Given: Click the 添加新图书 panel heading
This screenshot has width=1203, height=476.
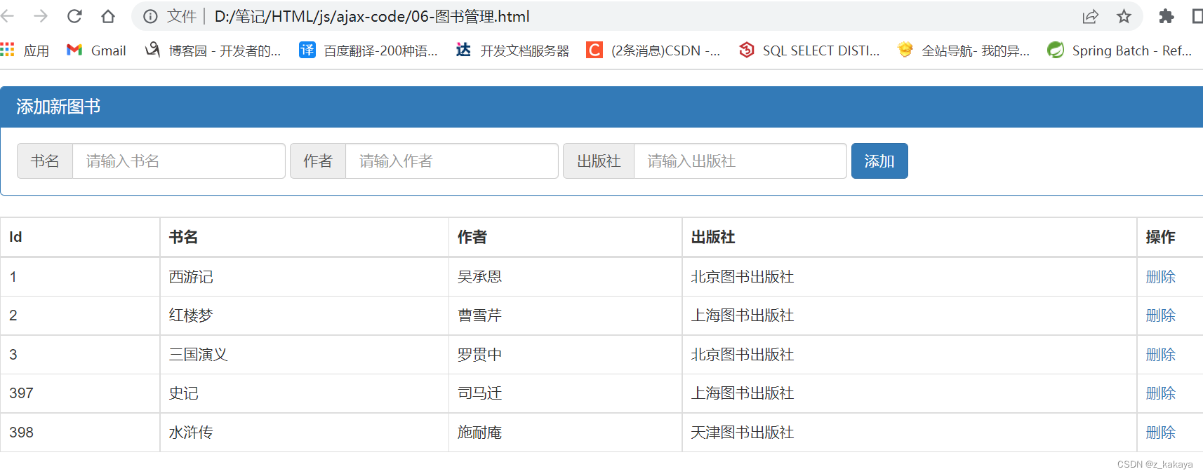Looking at the screenshot, I should tap(601, 107).
